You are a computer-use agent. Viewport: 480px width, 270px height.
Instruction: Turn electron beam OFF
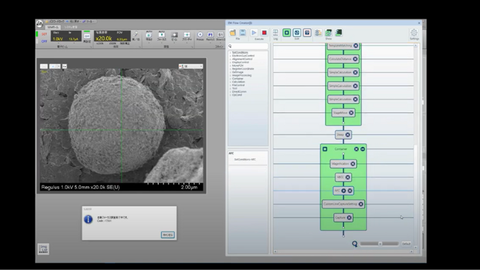coord(44,41)
